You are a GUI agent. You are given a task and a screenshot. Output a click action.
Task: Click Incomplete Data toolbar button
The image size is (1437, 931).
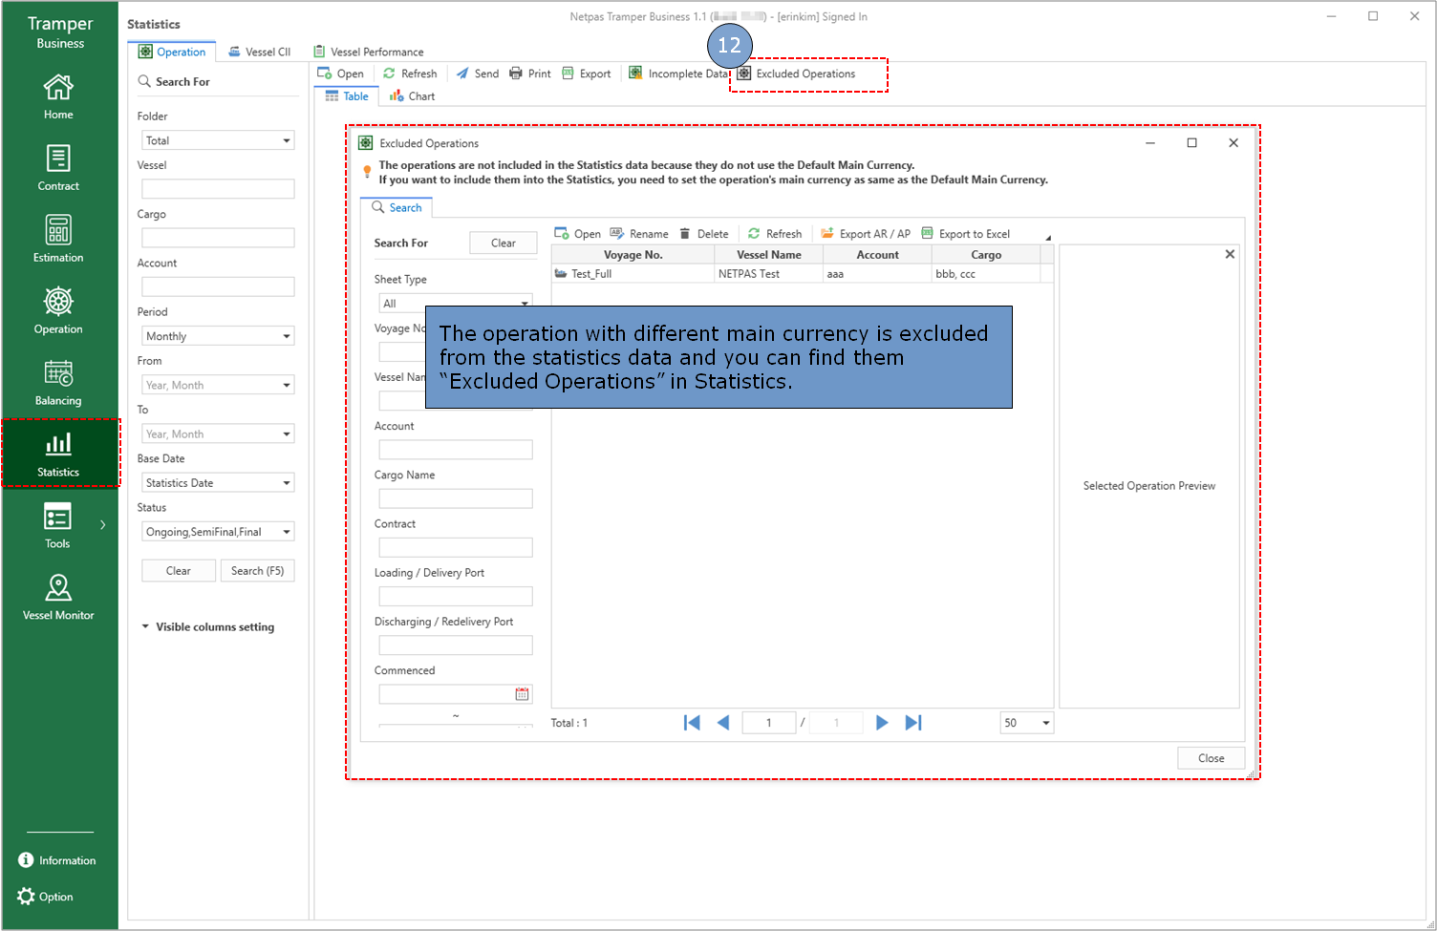677,74
